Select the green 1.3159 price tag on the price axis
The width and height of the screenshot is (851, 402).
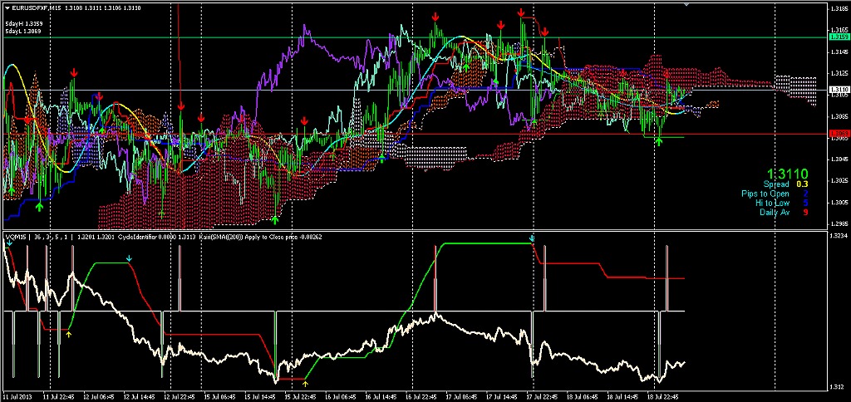[x=838, y=37]
